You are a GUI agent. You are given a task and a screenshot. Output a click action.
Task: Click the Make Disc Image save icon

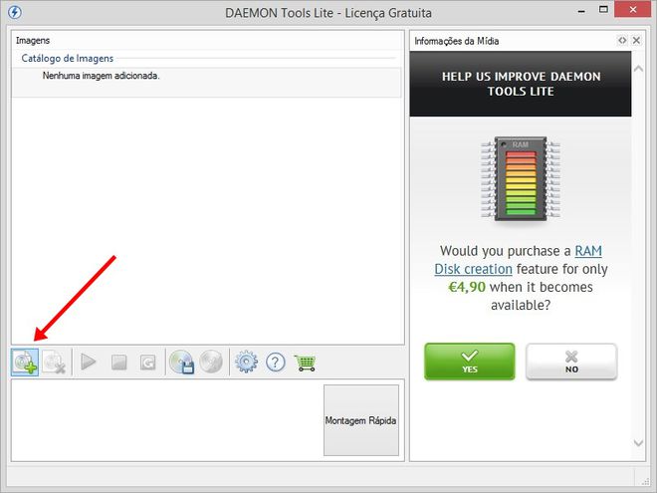pyautogui.click(x=181, y=362)
